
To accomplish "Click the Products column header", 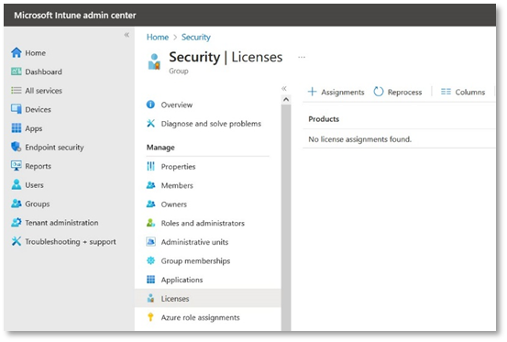I will [x=324, y=119].
